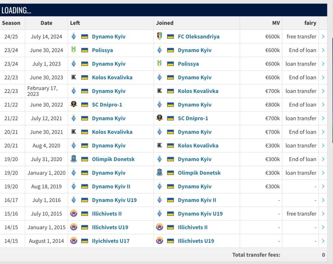Click the Season column header

tap(11, 23)
